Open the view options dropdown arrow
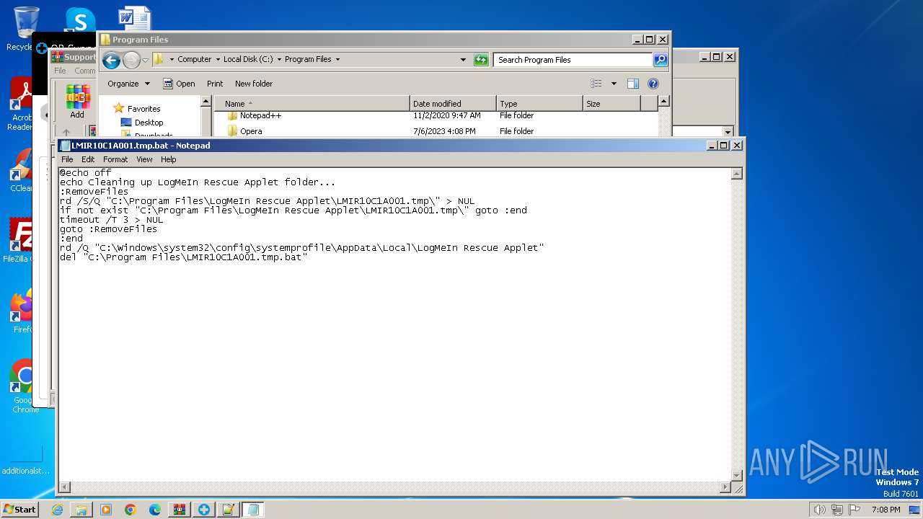The image size is (923, 519). point(614,84)
